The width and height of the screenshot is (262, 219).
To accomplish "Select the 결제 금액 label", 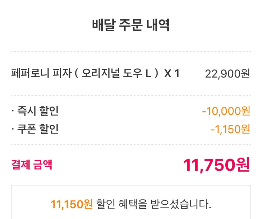I will click(32, 165).
